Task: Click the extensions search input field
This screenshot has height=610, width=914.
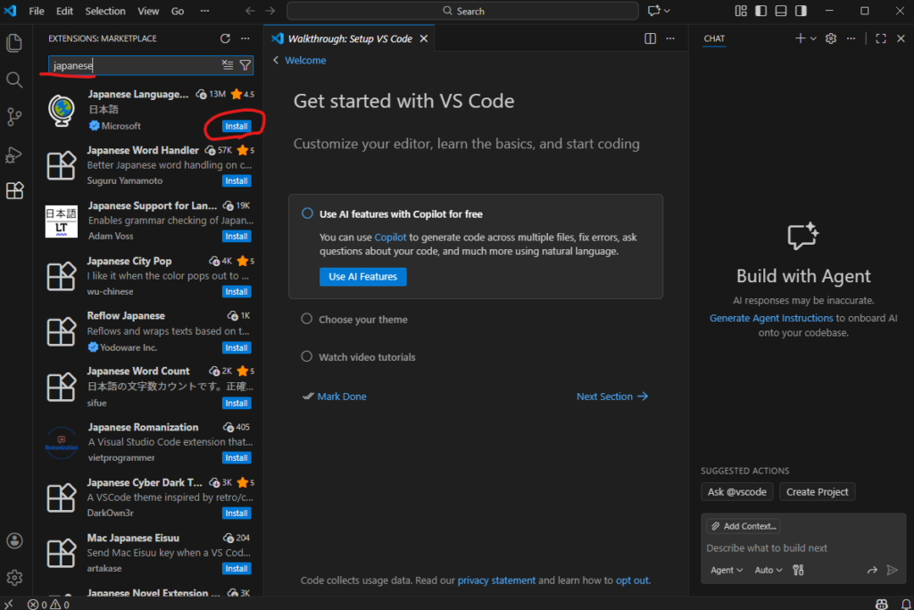Action: tap(134, 65)
